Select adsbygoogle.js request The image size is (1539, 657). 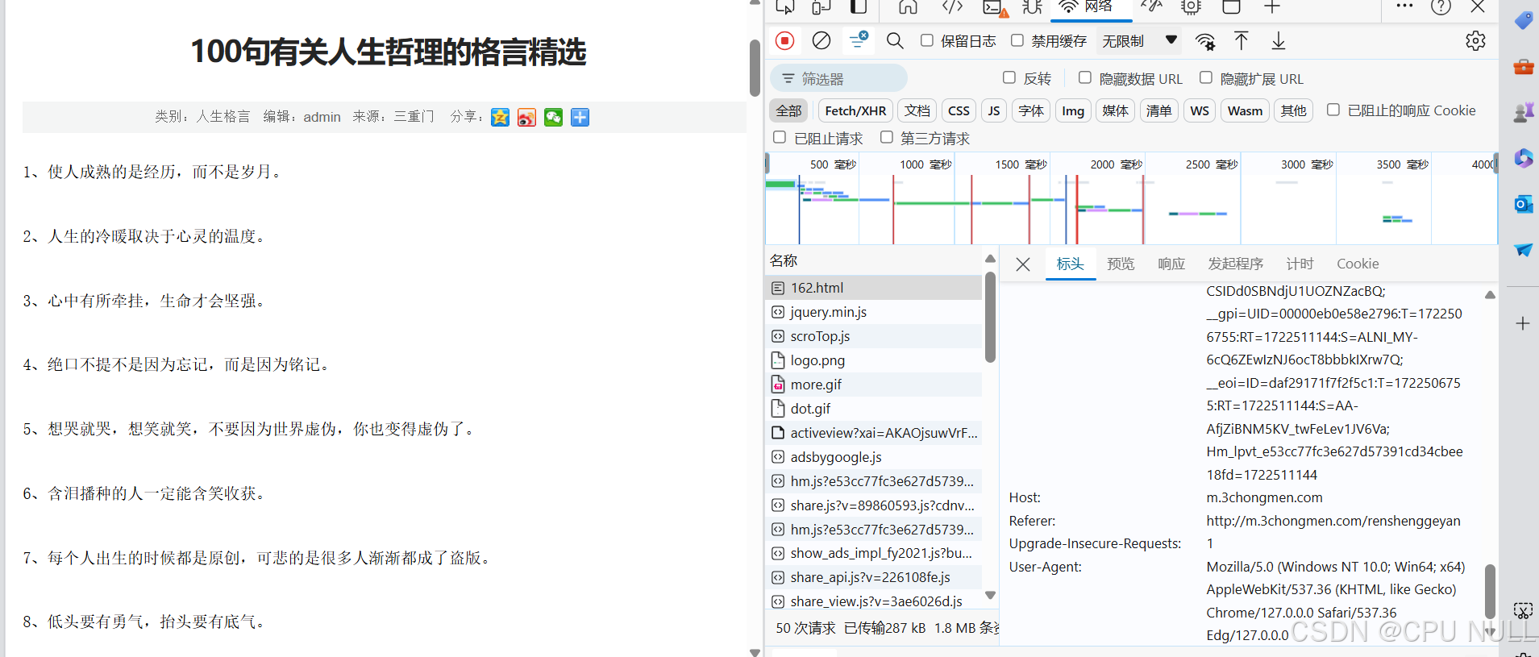pos(873,457)
